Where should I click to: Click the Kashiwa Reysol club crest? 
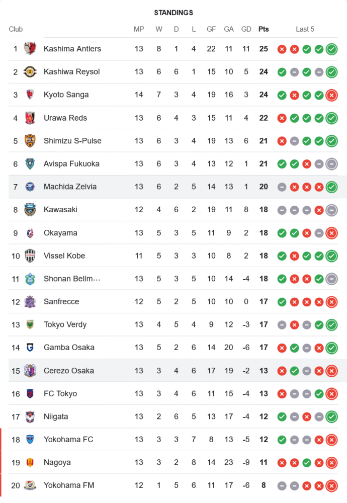[x=30, y=72]
